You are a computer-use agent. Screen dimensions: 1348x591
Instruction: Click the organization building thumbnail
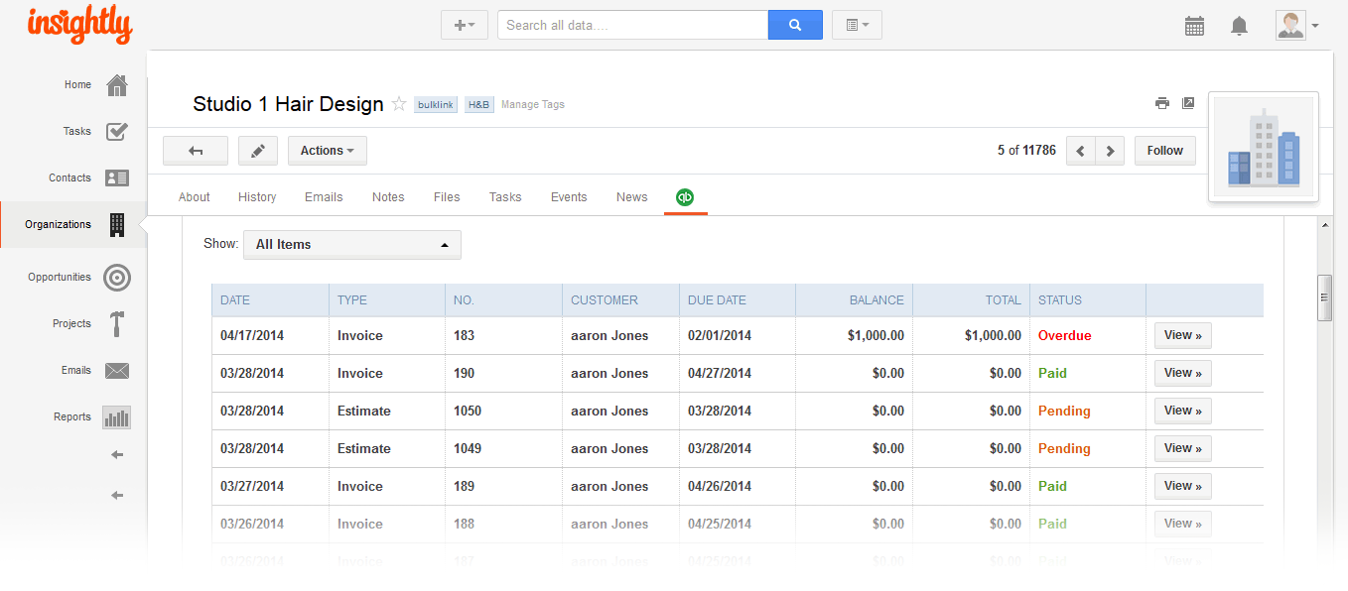point(1264,147)
